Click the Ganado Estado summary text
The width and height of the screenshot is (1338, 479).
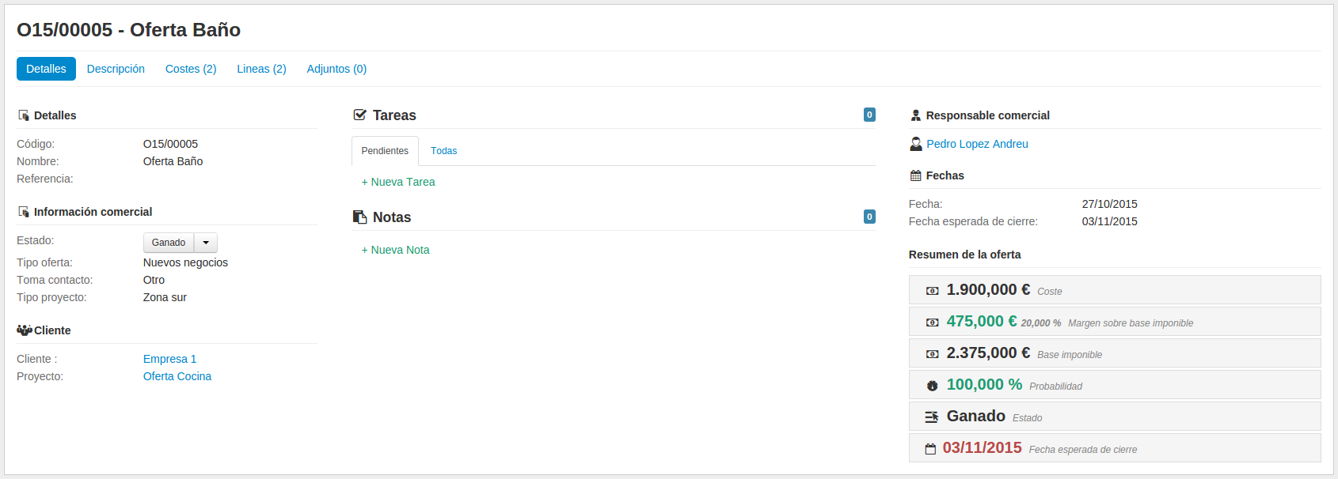[x=976, y=417]
